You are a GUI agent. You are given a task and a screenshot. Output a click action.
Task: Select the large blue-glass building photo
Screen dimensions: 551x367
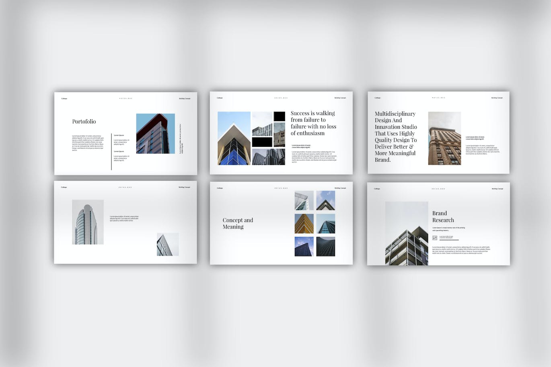point(234,138)
